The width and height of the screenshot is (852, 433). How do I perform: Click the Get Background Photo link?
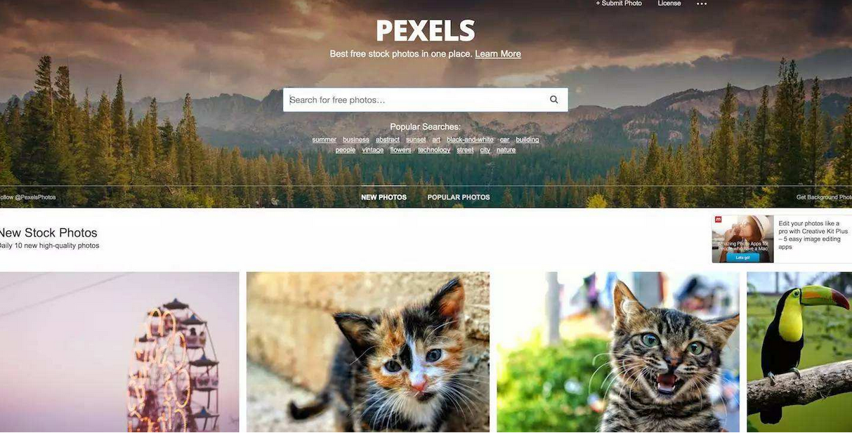tap(824, 197)
